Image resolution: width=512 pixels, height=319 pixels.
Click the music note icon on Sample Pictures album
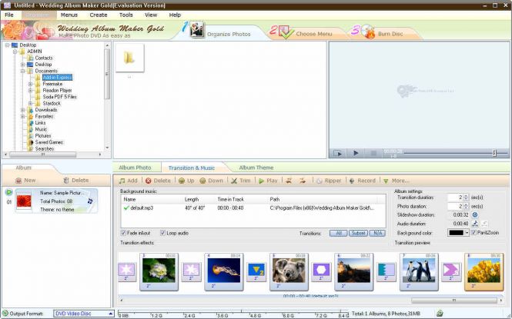(90, 201)
